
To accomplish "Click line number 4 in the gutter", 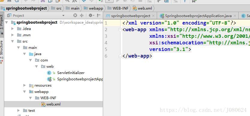I will pyautogui.click(x=106, y=43).
